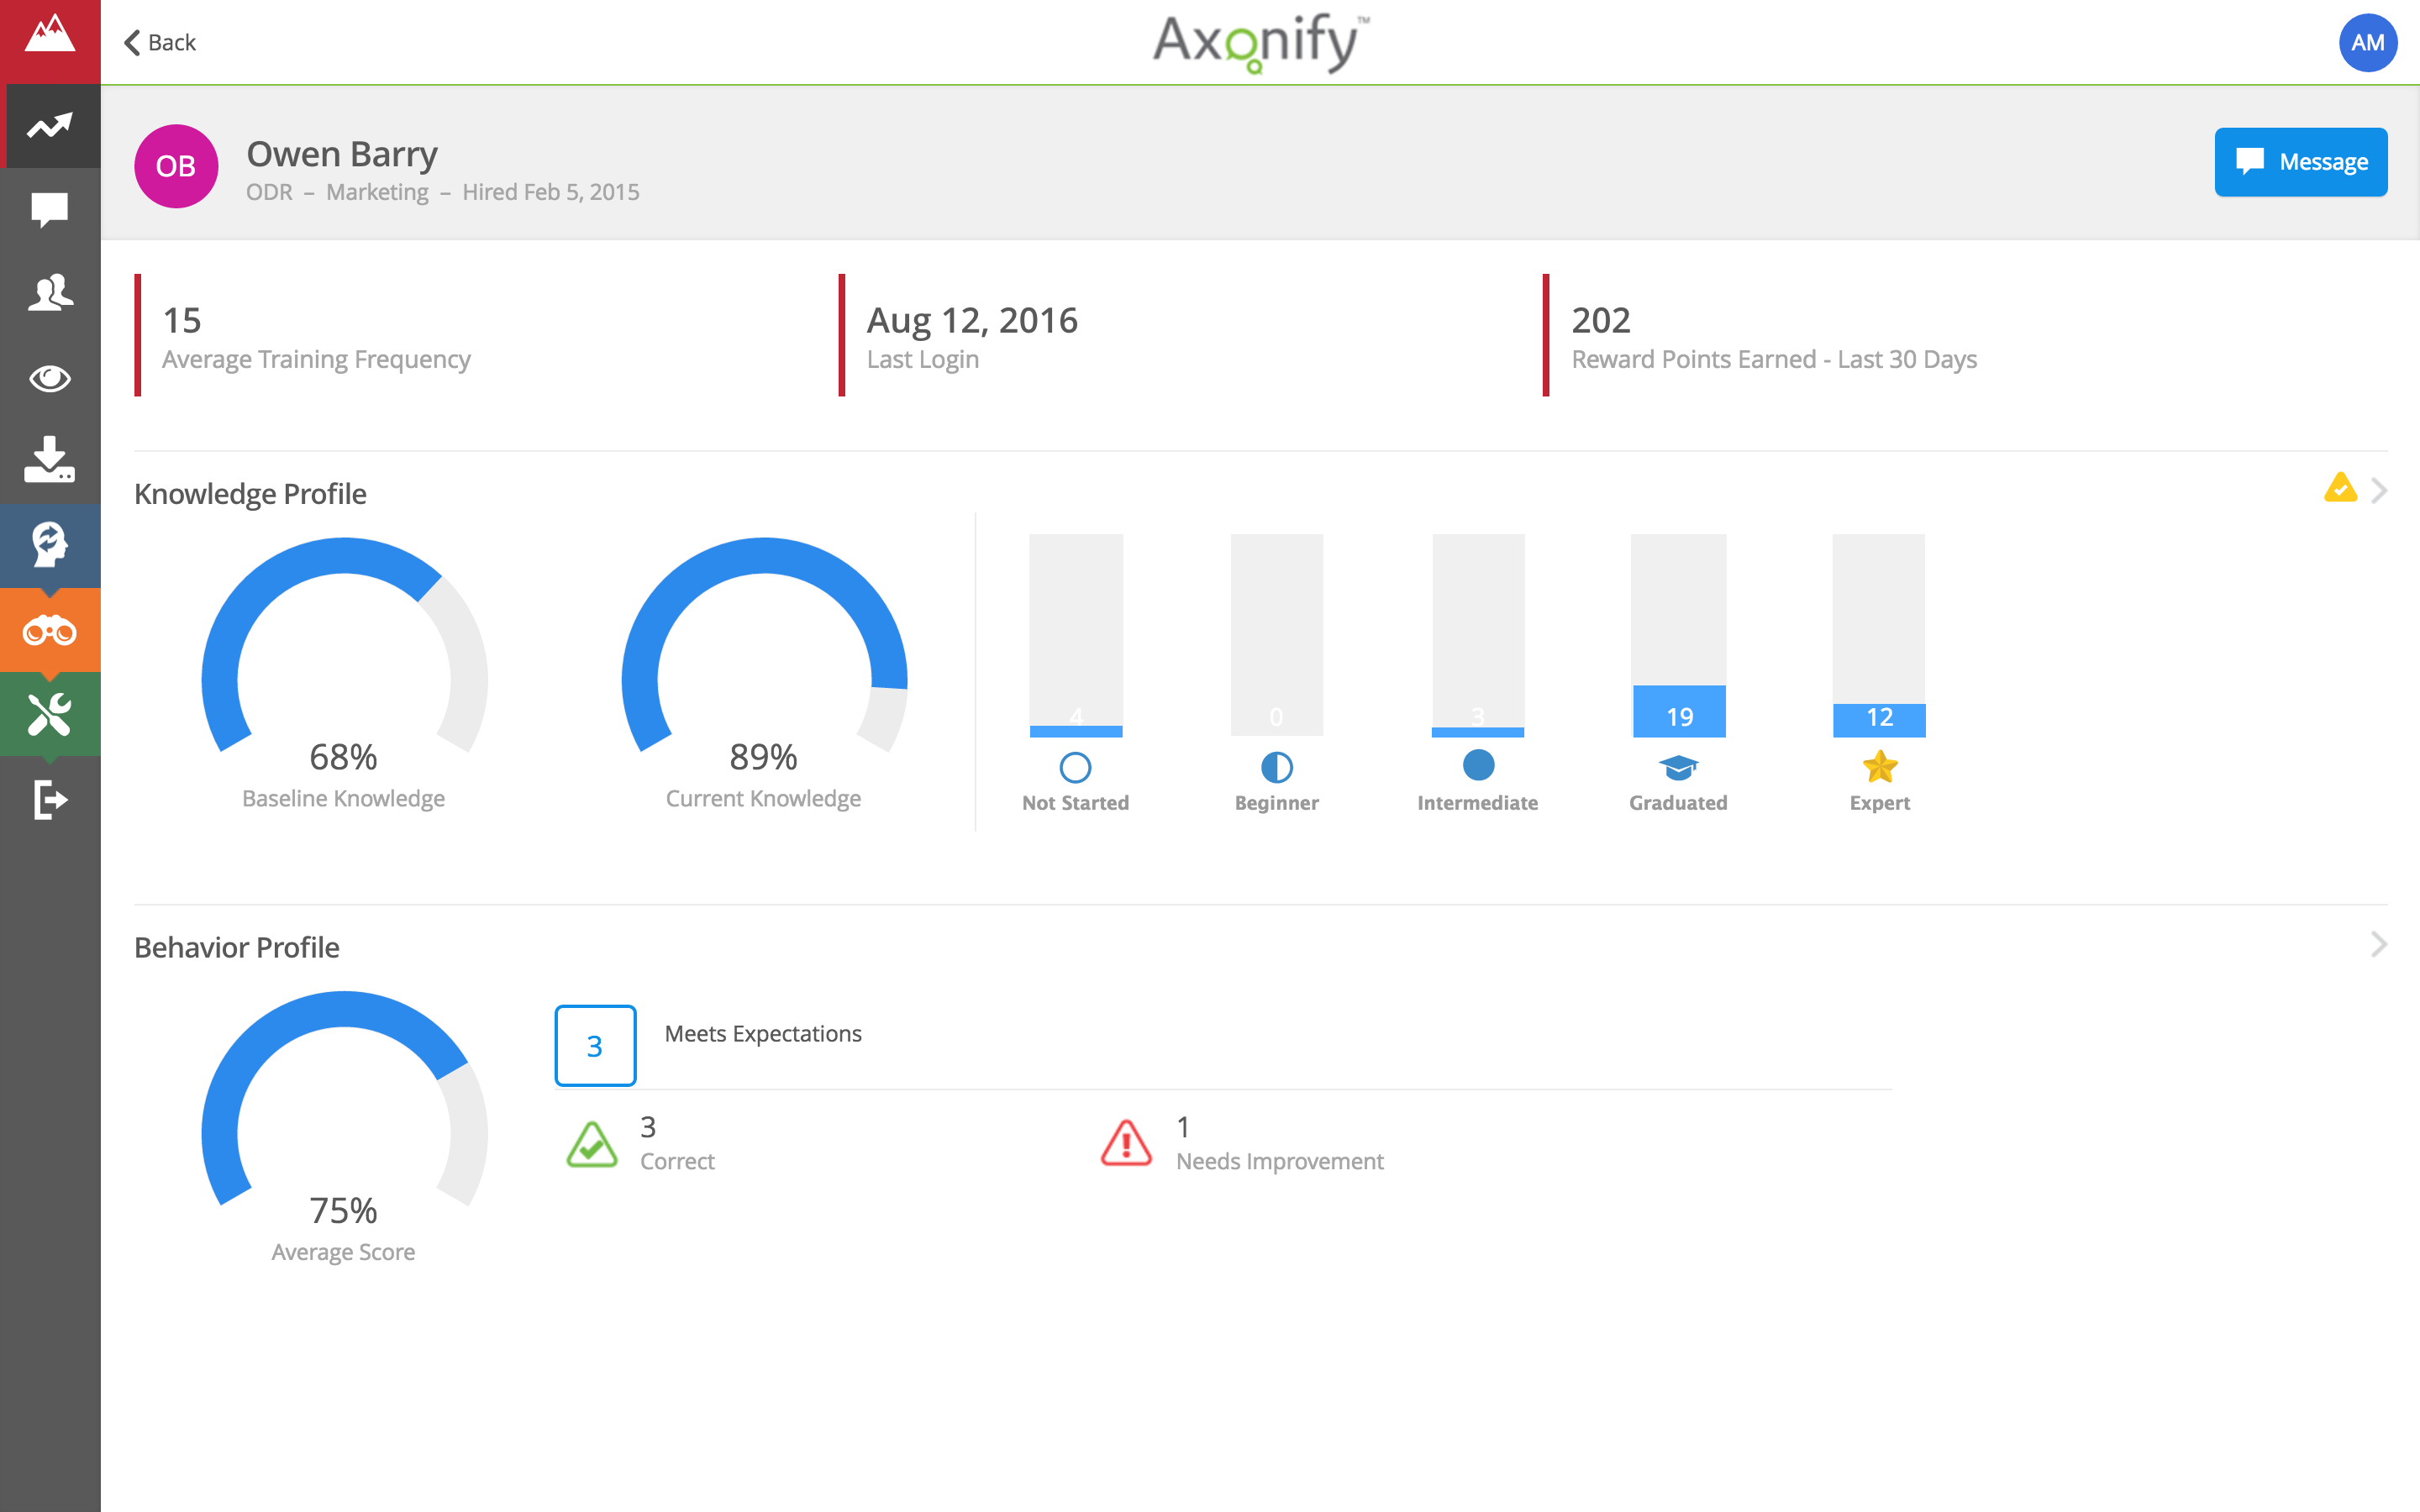Viewport: 2420px width, 1512px height.
Task: Open the trending analytics sidebar icon
Action: (50, 126)
